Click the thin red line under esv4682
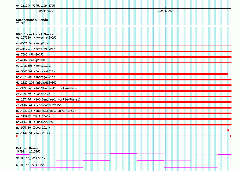This screenshot has height=171, width=239. pos(124,62)
